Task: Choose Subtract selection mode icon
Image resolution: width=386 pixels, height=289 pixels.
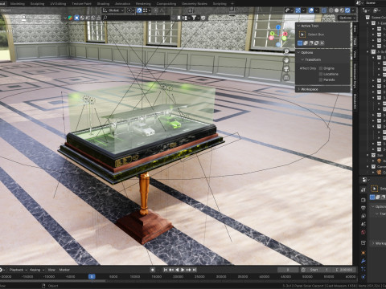Action: click(x=311, y=43)
